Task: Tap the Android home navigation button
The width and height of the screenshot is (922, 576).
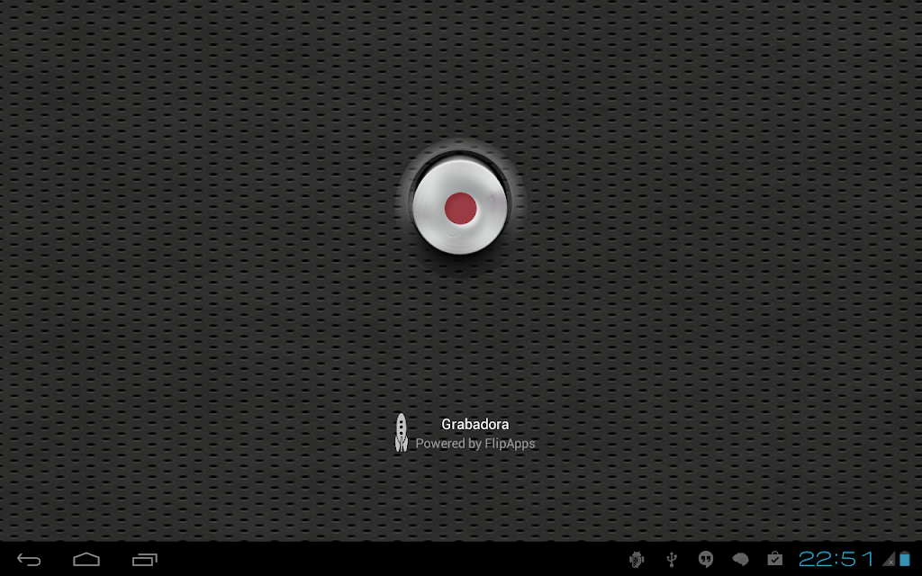Action: pyautogui.click(x=86, y=559)
